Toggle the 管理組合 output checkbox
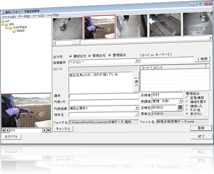Screen dimensions: 214x174 [x=110, y=55]
